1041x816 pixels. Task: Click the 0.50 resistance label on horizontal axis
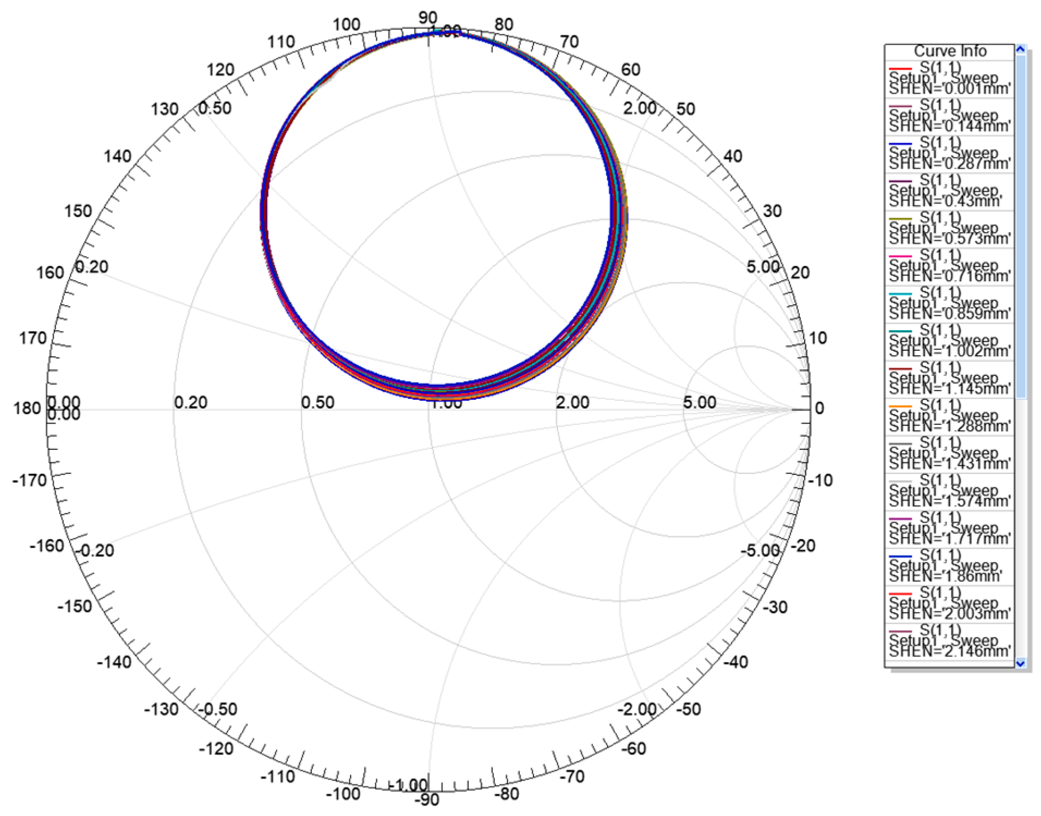(x=318, y=403)
